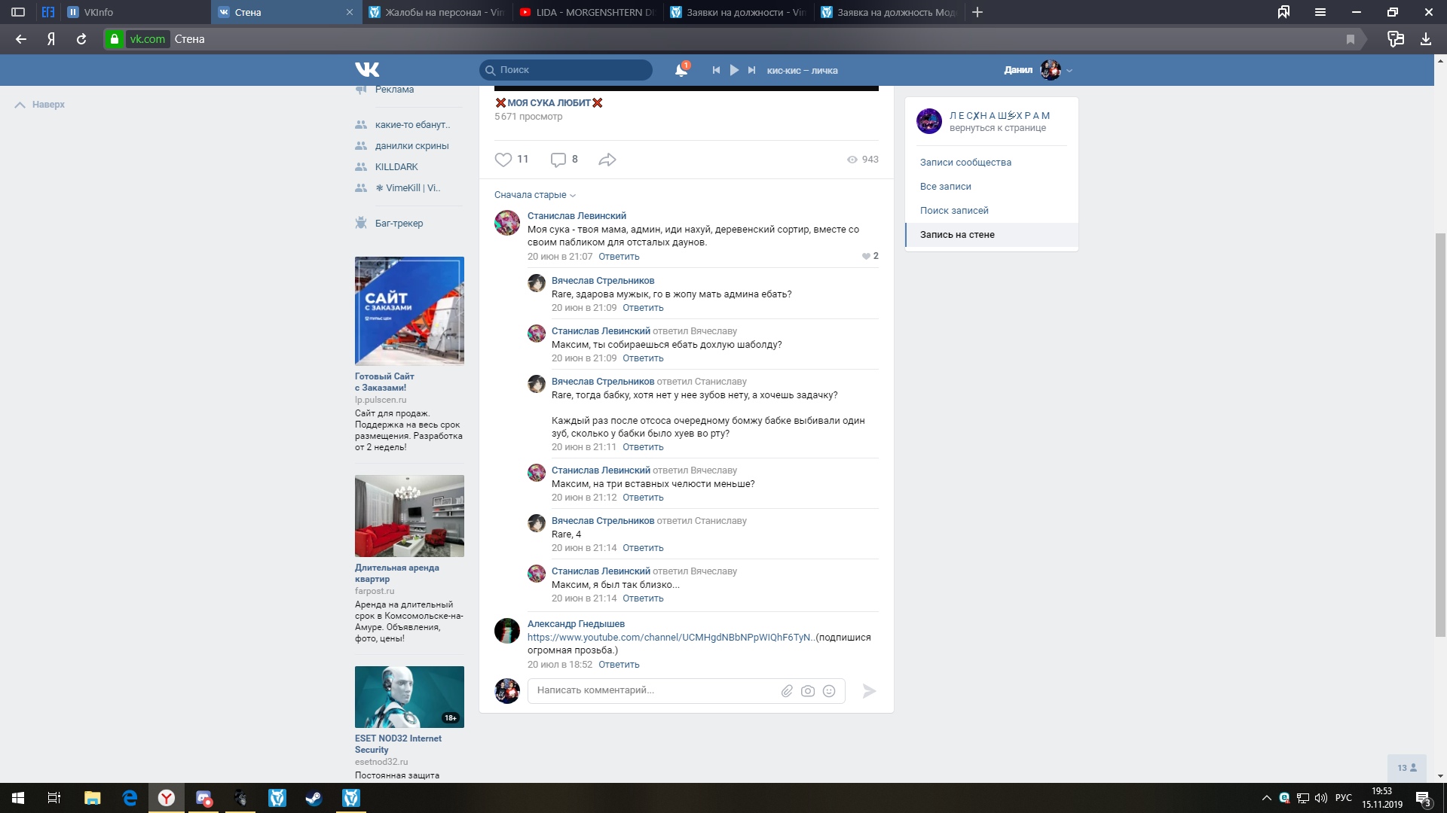The width and height of the screenshot is (1447, 813).
Task: Open the apartment rental ad image
Action: point(409,516)
